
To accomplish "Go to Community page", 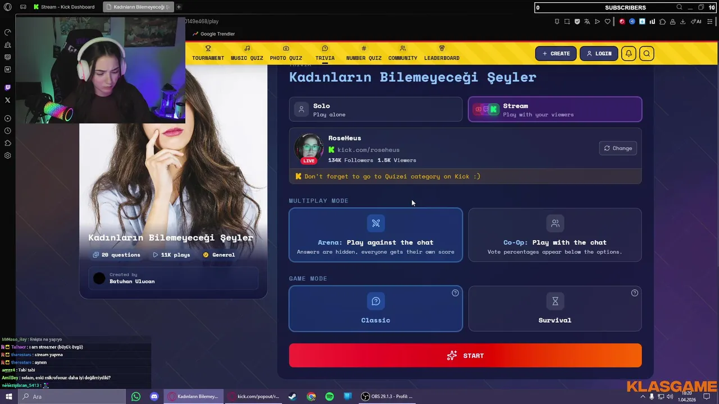I will click(403, 53).
